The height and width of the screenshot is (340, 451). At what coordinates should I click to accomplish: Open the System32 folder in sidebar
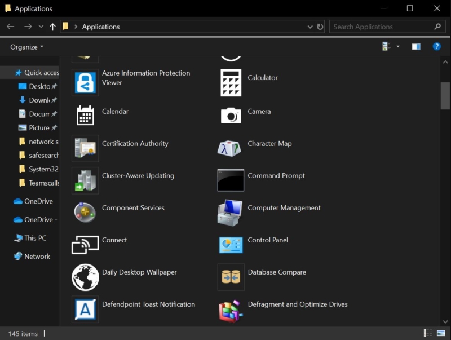[38, 169]
